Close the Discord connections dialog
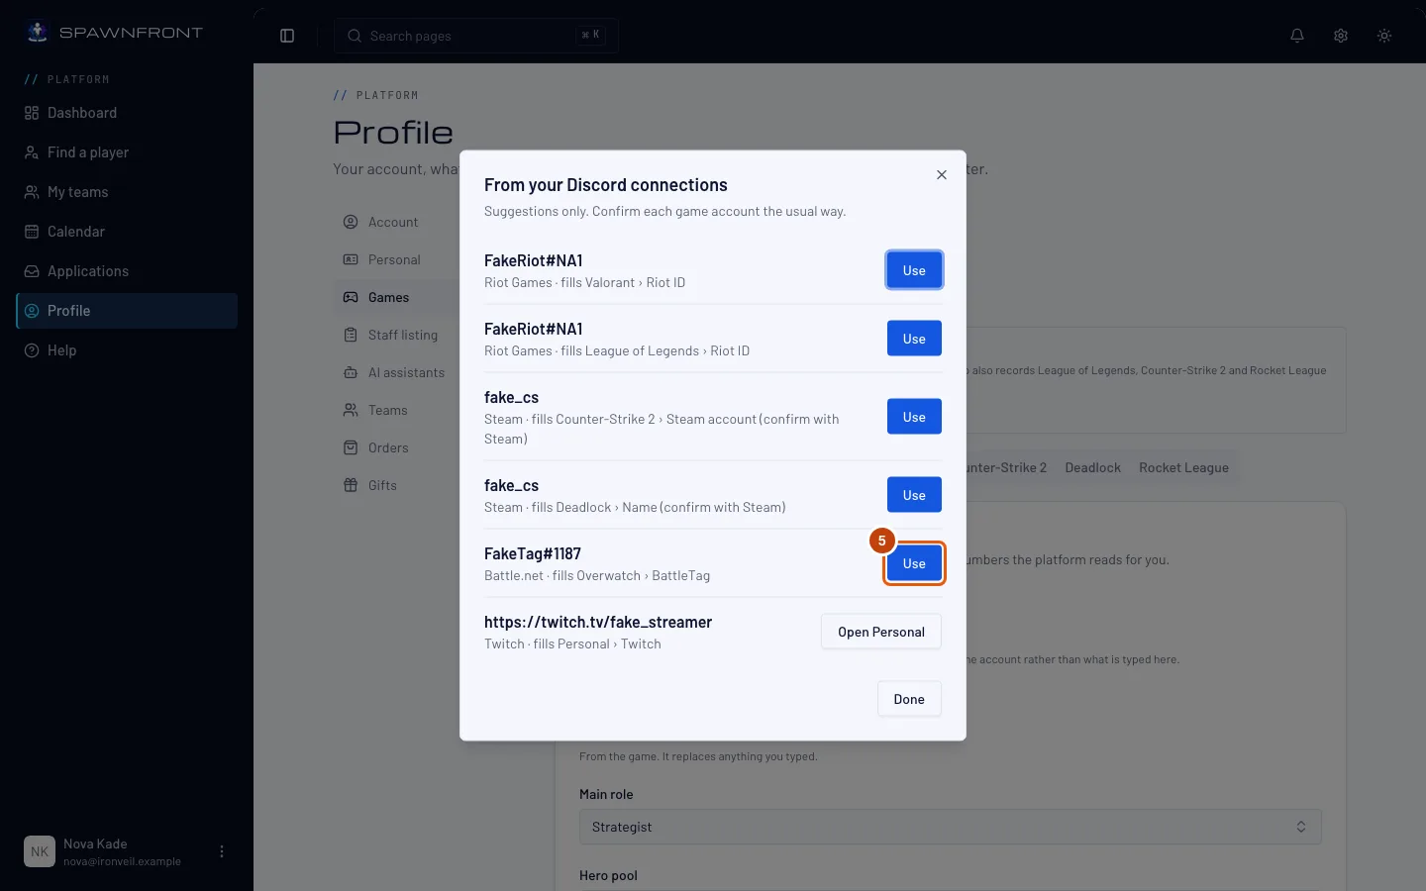Screen dimensions: 1426x891 pyautogui.click(x=942, y=175)
